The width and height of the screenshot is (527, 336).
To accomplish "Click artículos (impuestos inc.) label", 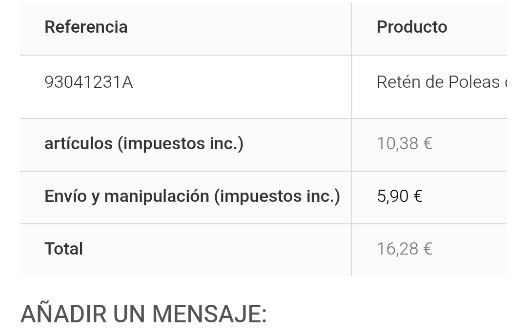I will 144,144.
